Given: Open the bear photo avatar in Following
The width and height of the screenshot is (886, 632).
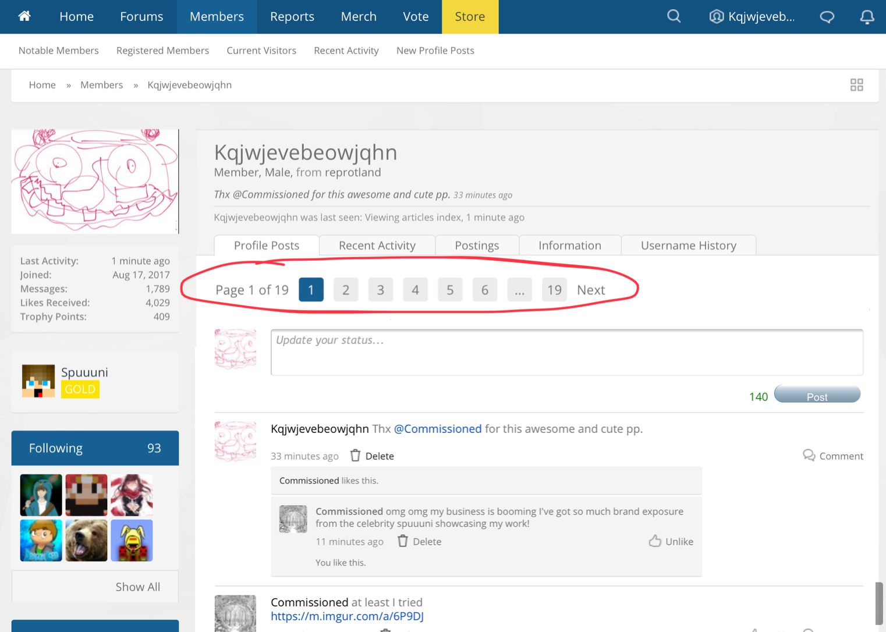Looking at the screenshot, I should [86, 541].
